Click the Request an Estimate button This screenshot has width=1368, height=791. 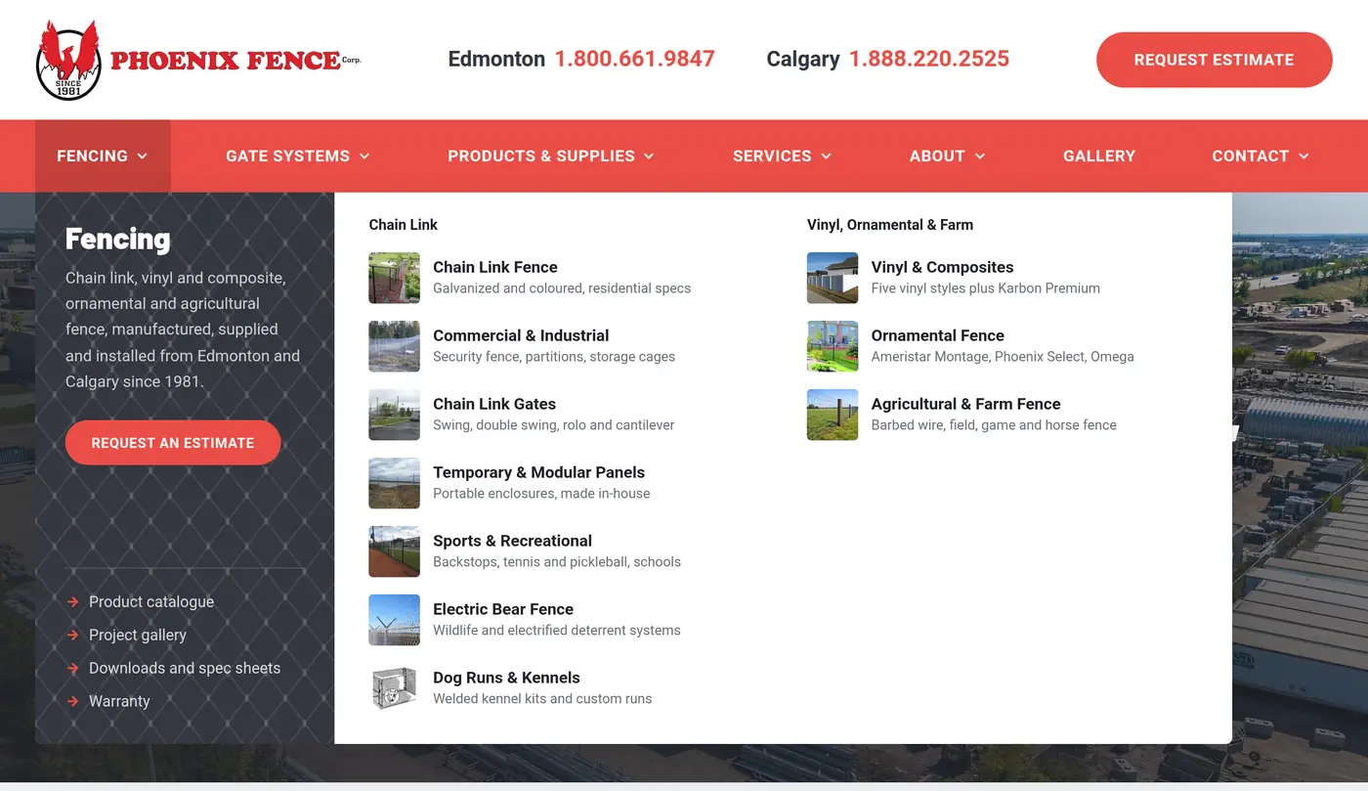coord(173,443)
